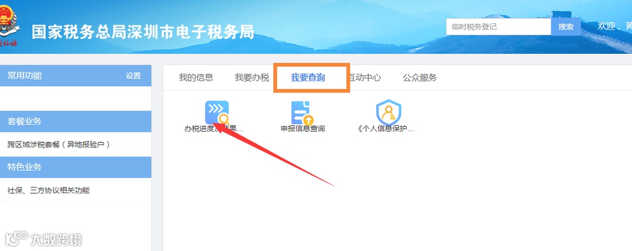
Task: Expand the 常用功能 section header
Action: click(75, 75)
